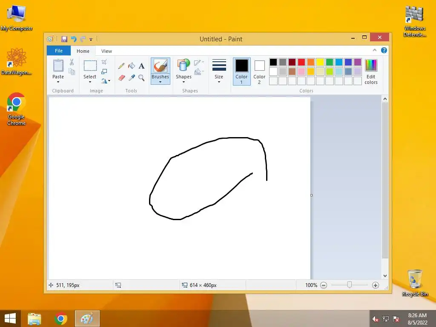Viewport: 436px width, 327px height.
Task: Open the shape Outline dropdown
Action: click(199, 63)
